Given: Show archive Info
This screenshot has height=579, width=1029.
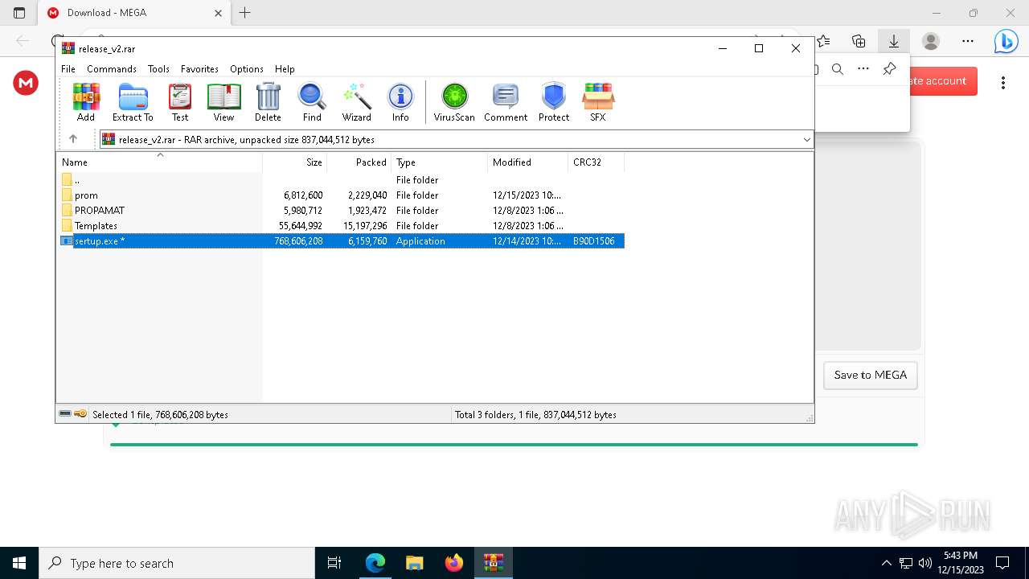Looking at the screenshot, I should click(x=400, y=102).
